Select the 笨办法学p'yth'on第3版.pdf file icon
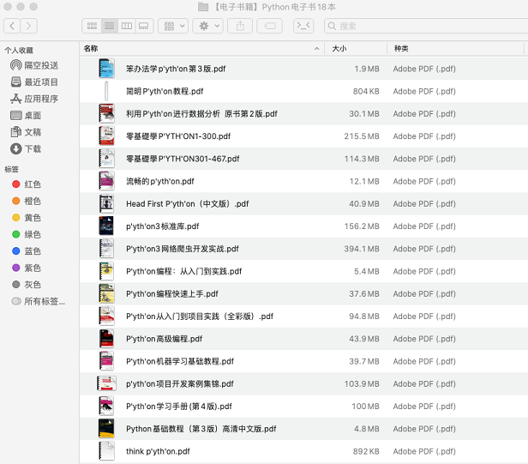528x464 pixels. [x=106, y=69]
